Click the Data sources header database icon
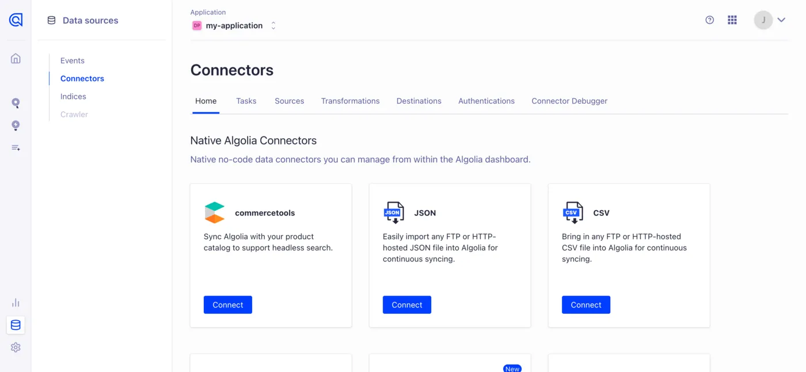 [51, 20]
